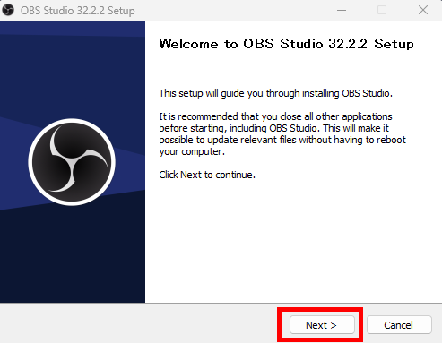Click the 'OBS Studio 32.2.2 Setup' window title
This screenshot has height=343, width=442.
(78, 11)
